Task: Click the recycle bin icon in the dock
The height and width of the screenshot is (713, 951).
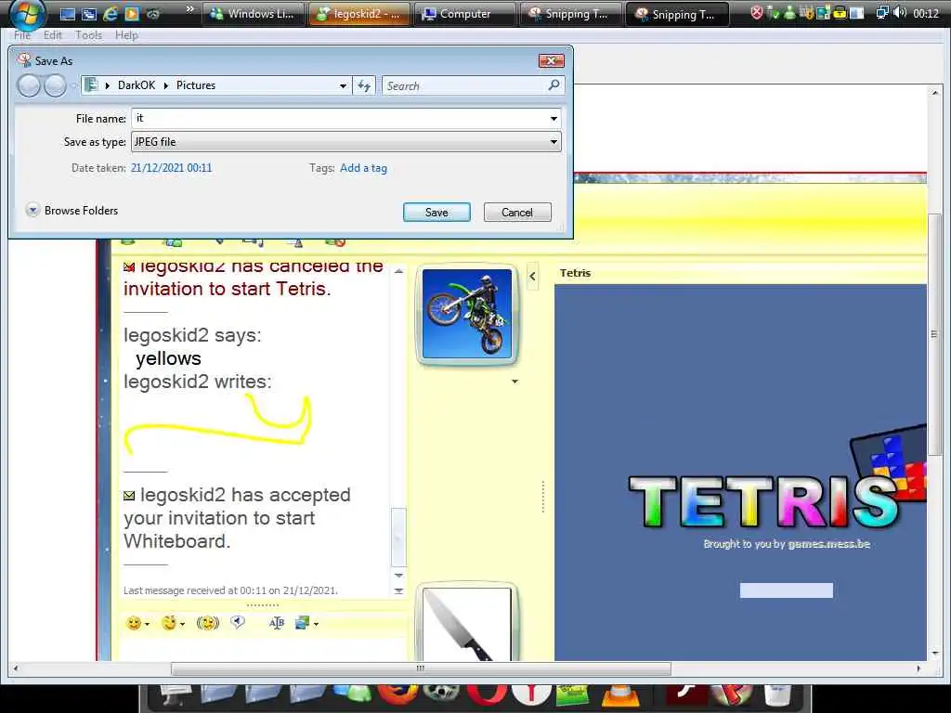Action: point(777,697)
